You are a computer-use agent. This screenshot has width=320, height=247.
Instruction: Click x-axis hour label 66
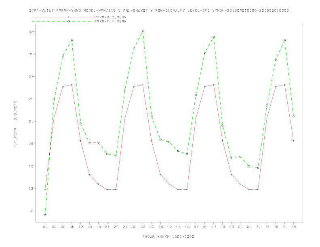(240, 227)
